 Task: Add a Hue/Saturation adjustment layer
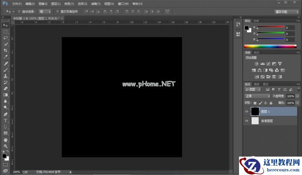point(254,70)
